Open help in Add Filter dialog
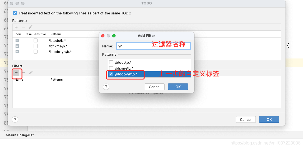Image resolution: width=303 pixels, height=148 pixels. [106, 87]
